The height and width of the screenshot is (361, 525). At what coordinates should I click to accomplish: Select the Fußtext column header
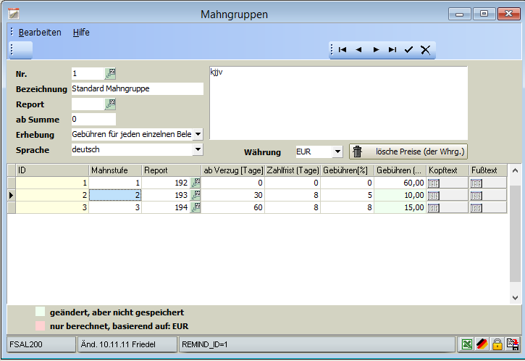click(488, 170)
